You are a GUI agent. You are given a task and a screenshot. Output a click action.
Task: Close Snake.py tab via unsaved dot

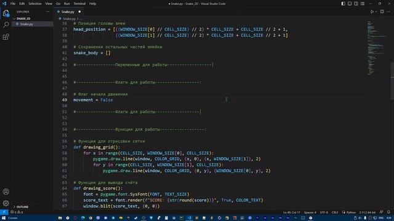(79, 12)
